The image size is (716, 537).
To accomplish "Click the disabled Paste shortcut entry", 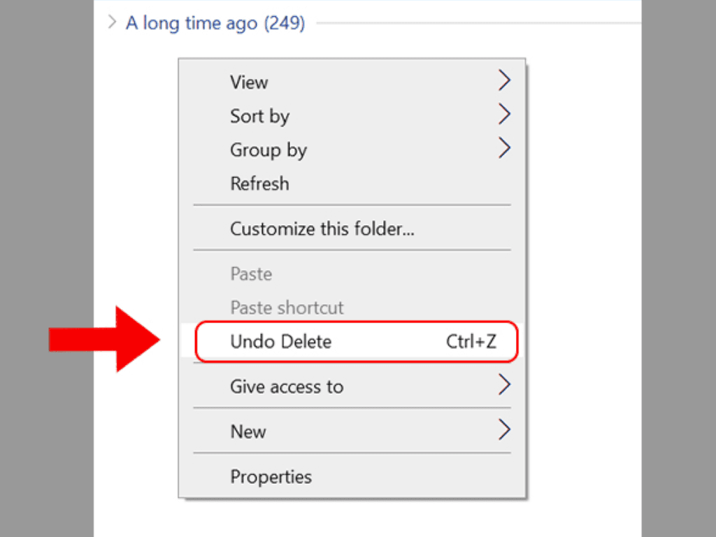I will pyautogui.click(x=287, y=308).
